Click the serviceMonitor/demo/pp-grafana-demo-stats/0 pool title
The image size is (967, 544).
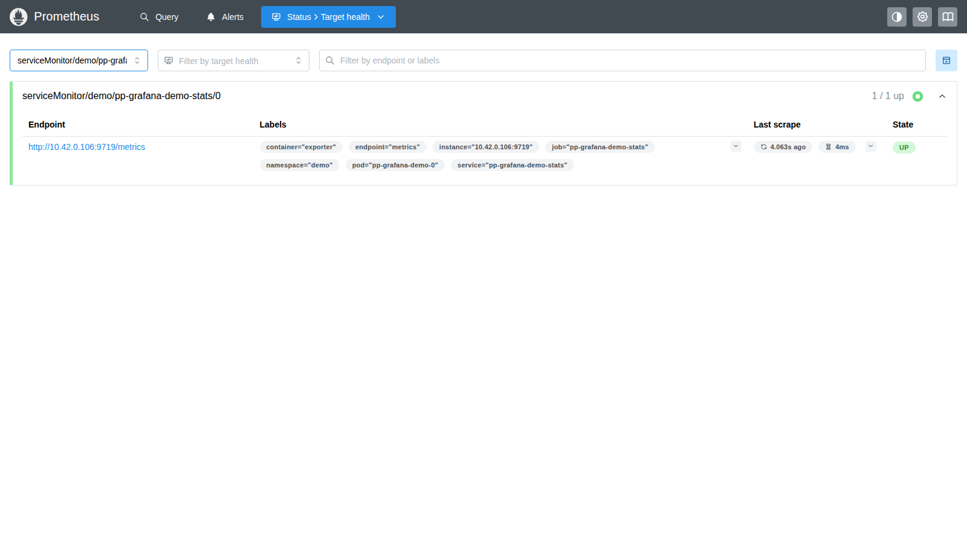click(121, 96)
